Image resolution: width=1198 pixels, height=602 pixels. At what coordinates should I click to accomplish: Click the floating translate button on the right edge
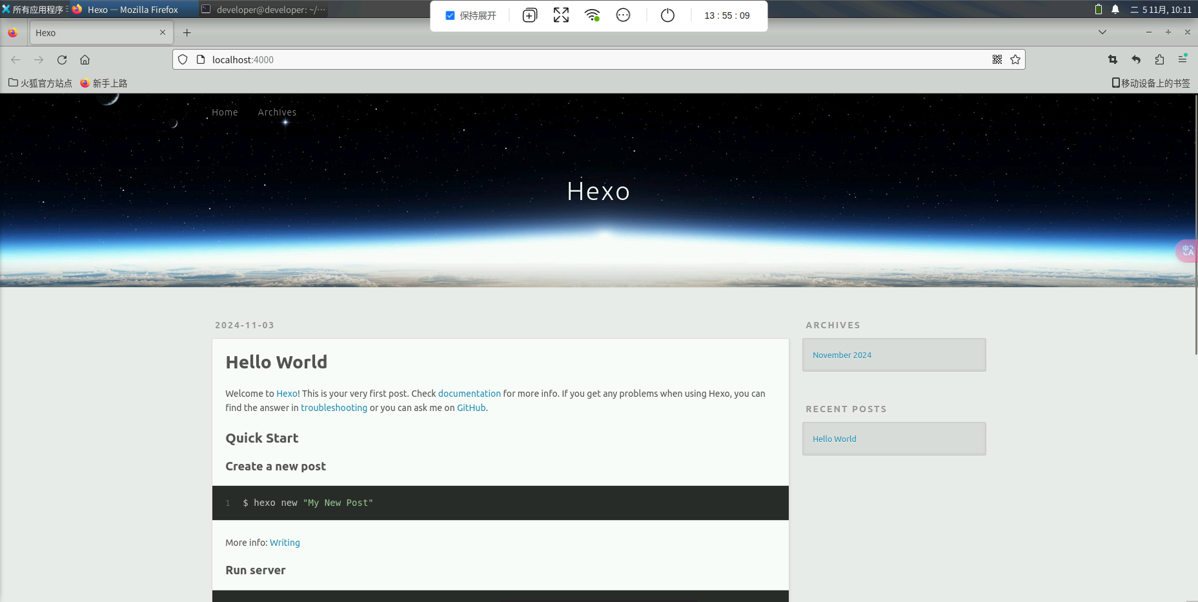(x=1188, y=250)
